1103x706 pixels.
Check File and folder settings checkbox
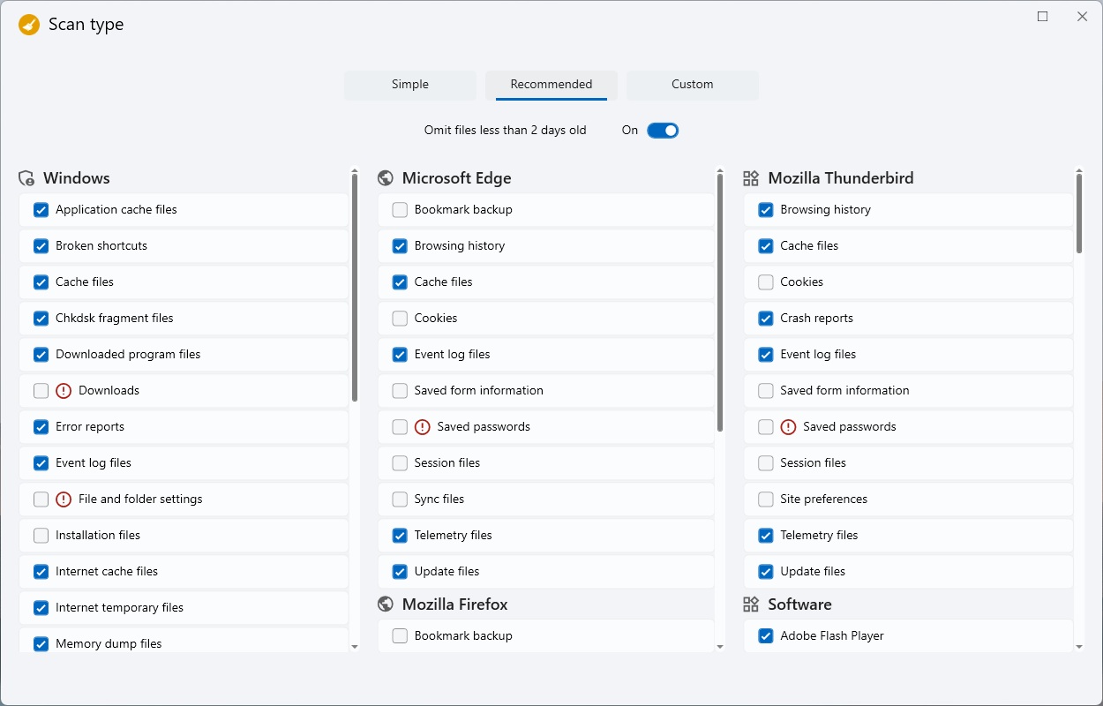41,499
